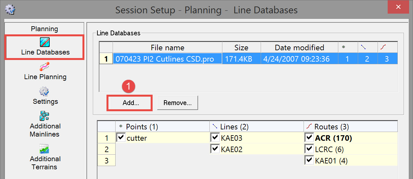Click the Add... button
The height and width of the screenshot is (179, 413).
pyautogui.click(x=130, y=103)
